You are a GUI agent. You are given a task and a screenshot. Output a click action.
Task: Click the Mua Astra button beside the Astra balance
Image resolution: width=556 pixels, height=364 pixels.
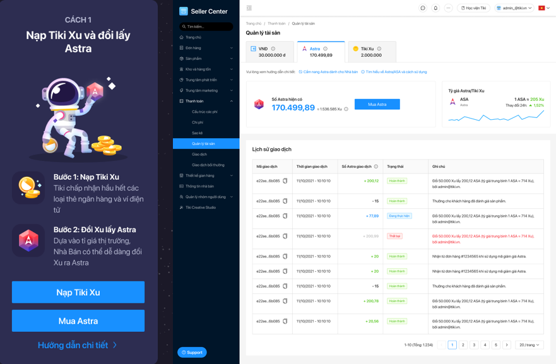click(x=377, y=104)
